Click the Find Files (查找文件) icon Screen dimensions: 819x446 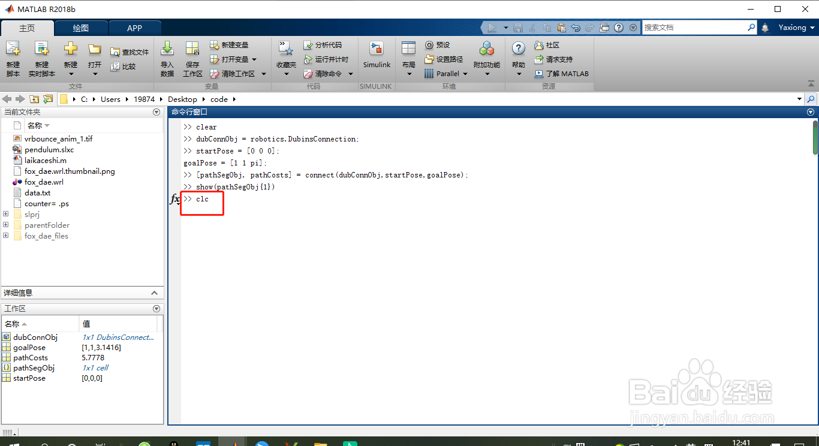pyautogui.click(x=115, y=52)
